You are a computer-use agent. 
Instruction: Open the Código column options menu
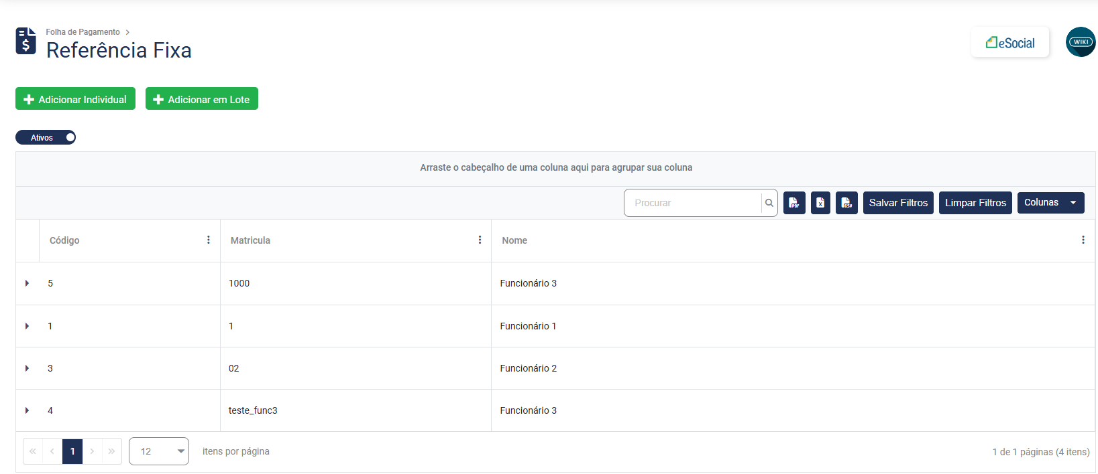click(209, 240)
